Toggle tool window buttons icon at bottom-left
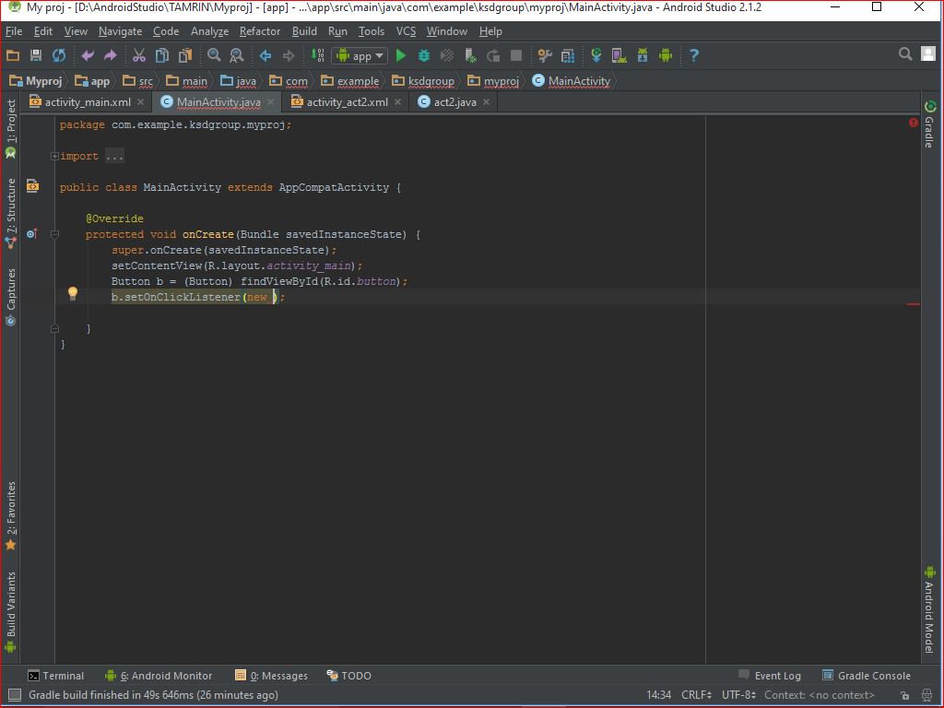The width and height of the screenshot is (944, 708). [x=13, y=695]
